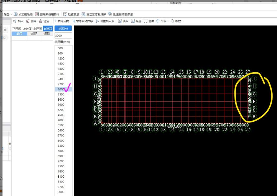Click the 删除 trash icon

pos(28,21)
